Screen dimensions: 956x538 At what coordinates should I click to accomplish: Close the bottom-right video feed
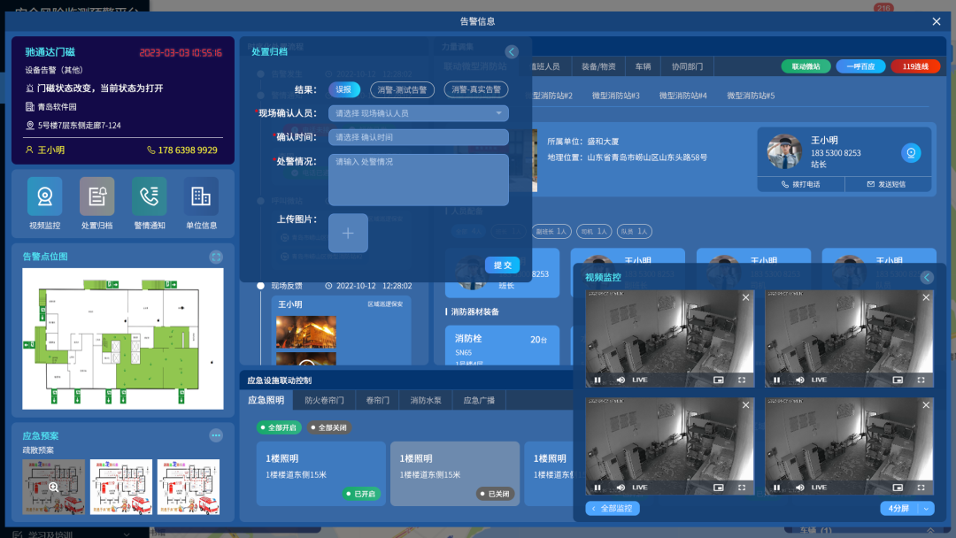[926, 404]
